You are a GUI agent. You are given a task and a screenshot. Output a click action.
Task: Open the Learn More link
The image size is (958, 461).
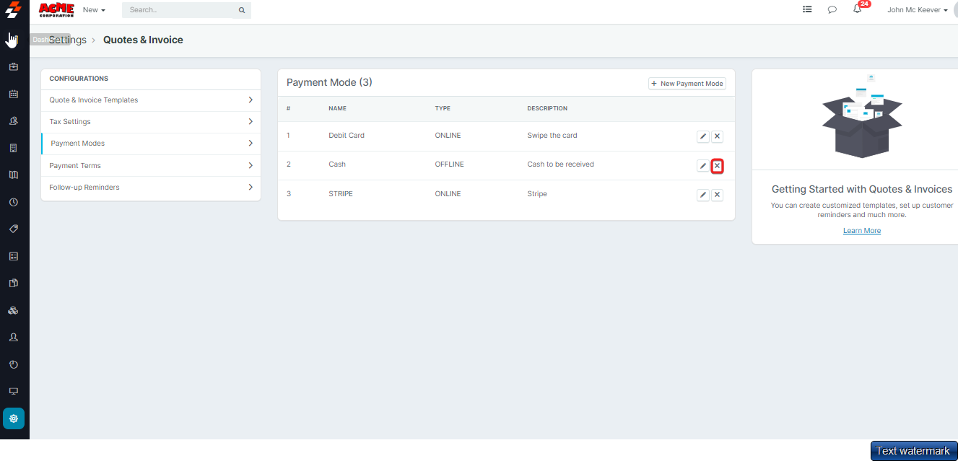coord(862,231)
